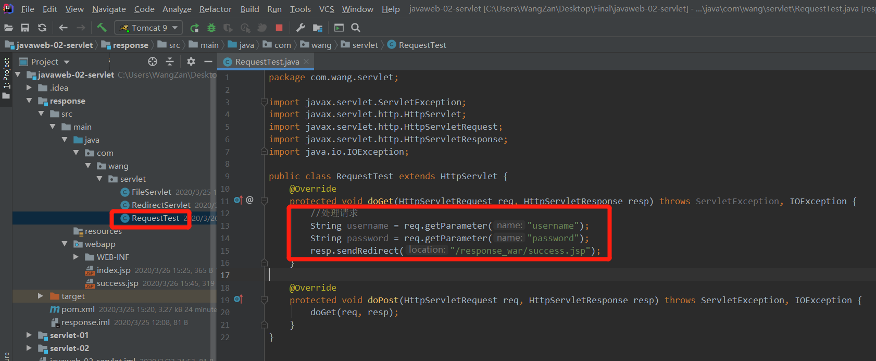The width and height of the screenshot is (876, 361).
Task: Collapse the response module node
Action: tap(29, 101)
